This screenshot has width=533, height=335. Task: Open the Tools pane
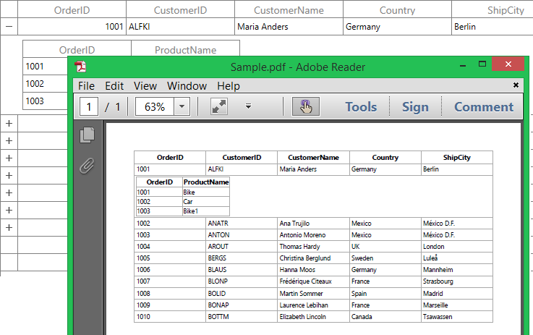361,106
